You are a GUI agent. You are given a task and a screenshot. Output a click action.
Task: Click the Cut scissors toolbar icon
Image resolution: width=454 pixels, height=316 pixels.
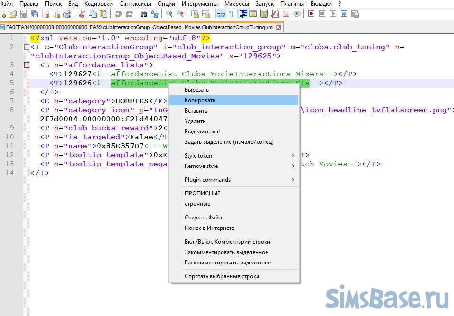(x=82, y=14)
